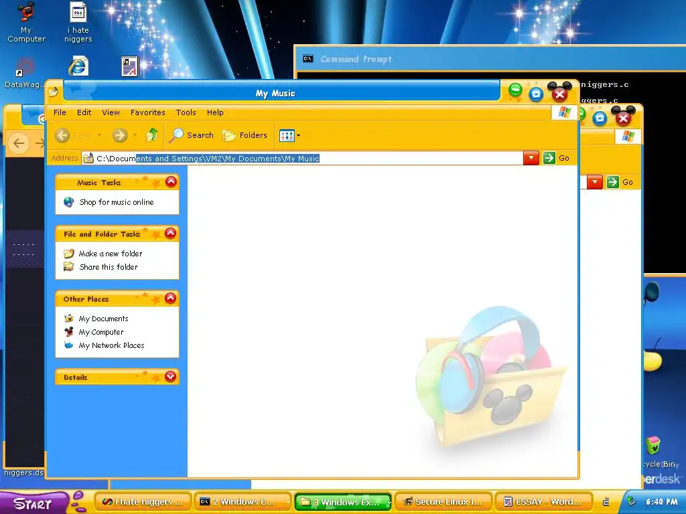
Task: Open the Help menu
Action: pos(215,112)
